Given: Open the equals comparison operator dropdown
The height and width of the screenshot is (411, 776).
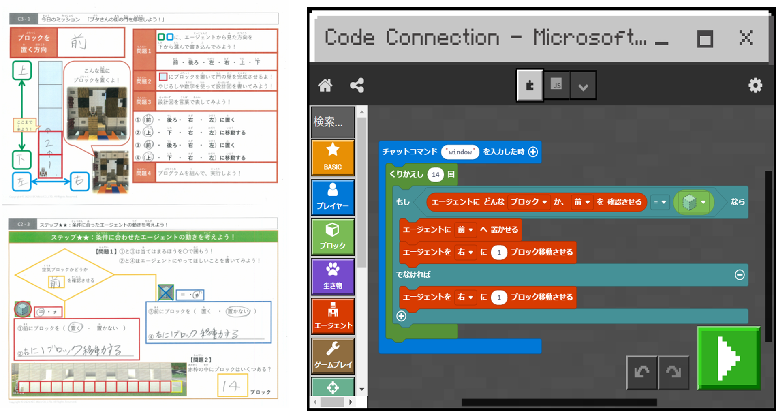Looking at the screenshot, I should 660,202.
